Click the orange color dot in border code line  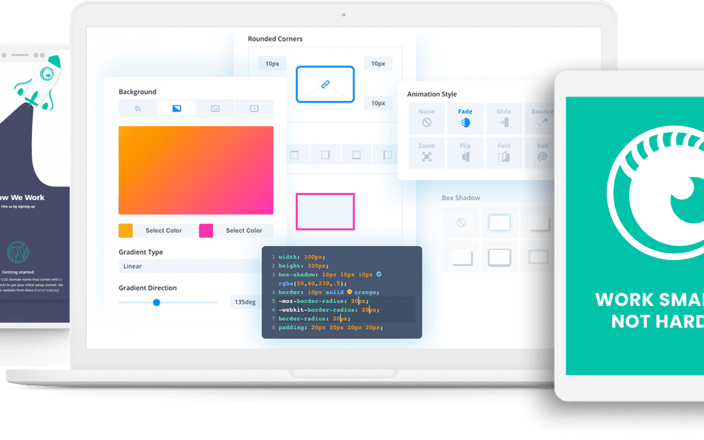tap(349, 292)
